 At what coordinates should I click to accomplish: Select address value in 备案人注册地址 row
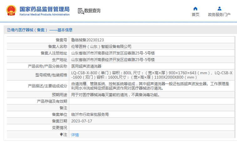coord(113,53)
